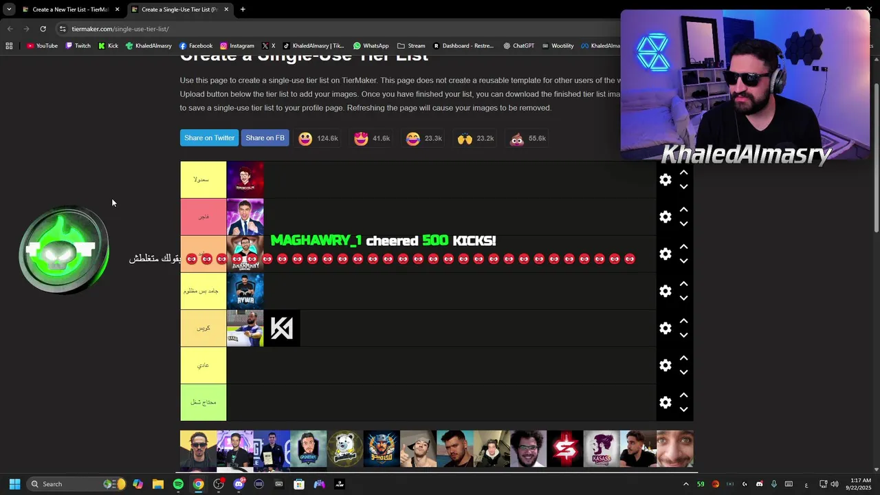Open Spotify from the taskbar
Viewport: 880px width, 495px height.
pyautogui.click(x=178, y=484)
